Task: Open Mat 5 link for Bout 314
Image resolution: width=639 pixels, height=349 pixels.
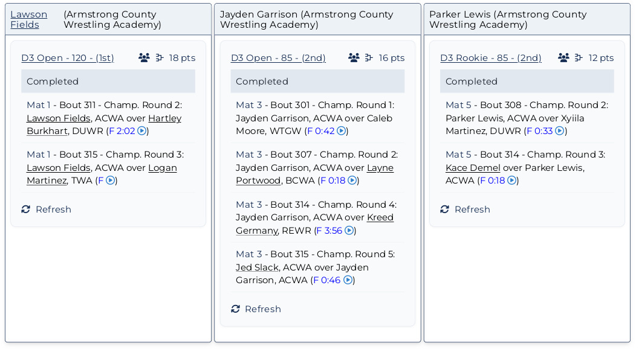Action: pyautogui.click(x=458, y=155)
